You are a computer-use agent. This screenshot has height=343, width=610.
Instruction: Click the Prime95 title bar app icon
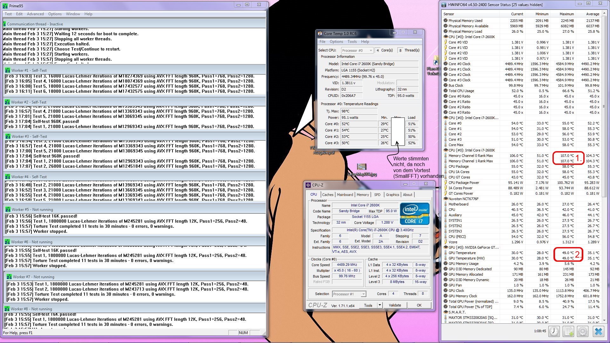(x=5, y=6)
